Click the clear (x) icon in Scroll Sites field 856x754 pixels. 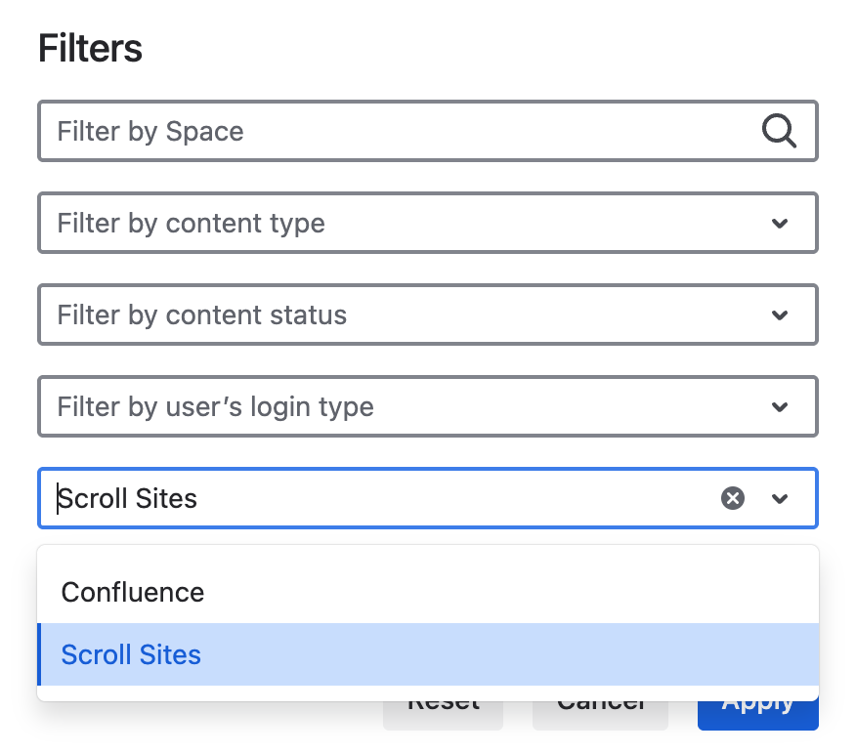tap(733, 498)
